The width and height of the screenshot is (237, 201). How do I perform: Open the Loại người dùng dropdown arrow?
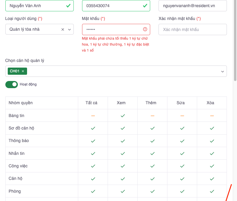point(69,29)
